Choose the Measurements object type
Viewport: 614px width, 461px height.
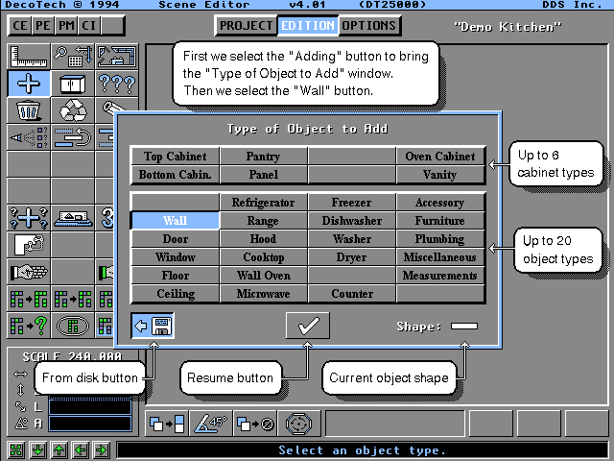pyautogui.click(x=440, y=276)
